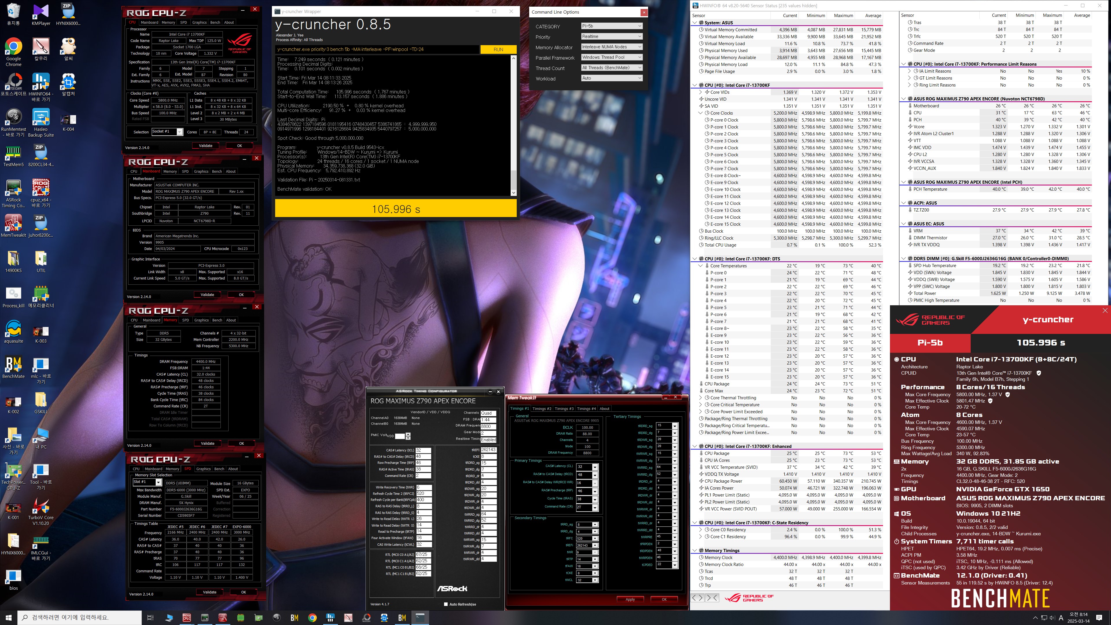Show hidden system tray icons
Viewport: 1111px width, 625px height.
coord(1035,617)
